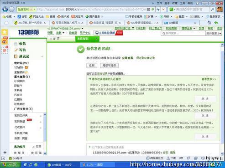Expand the 我的标签 section
Screen dimensions: 225x168
pyautogui.click(x=41, y=122)
